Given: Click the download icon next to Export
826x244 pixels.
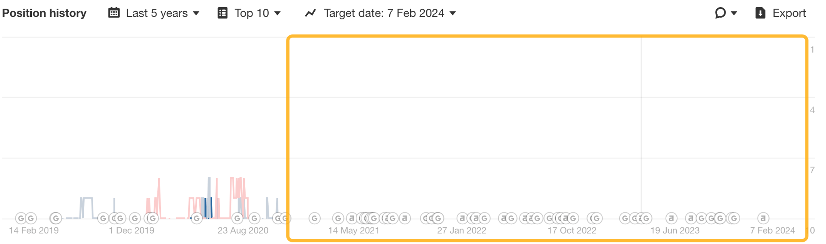Looking at the screenshot, I should click(x=761, y=12).
